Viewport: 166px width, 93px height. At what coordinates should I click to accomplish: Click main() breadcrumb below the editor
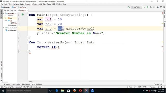tap(31, 82)
